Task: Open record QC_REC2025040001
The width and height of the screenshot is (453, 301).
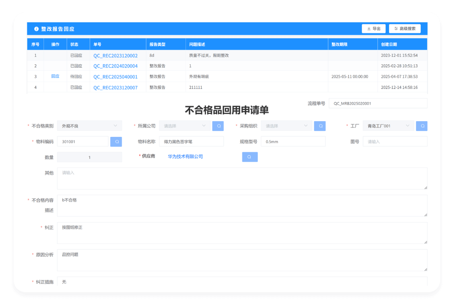Action: [115, 76]
